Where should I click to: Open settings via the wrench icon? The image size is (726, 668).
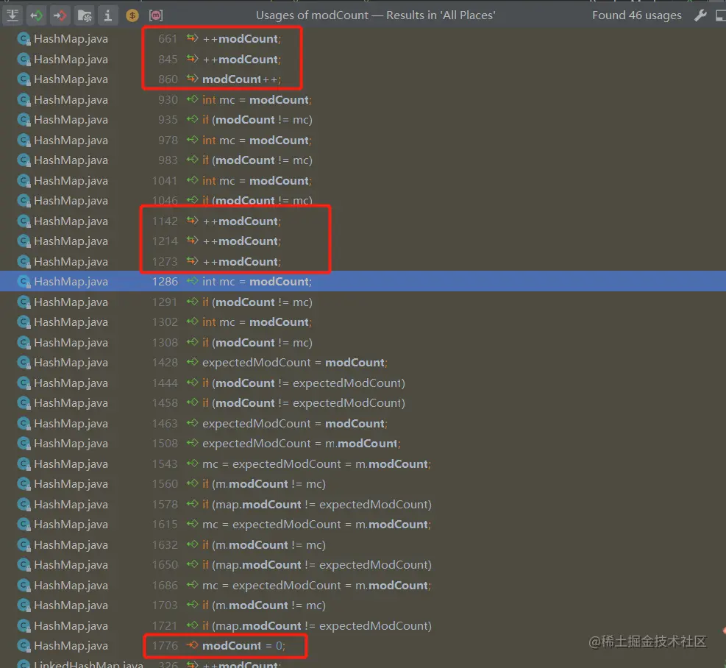(700, 15)
